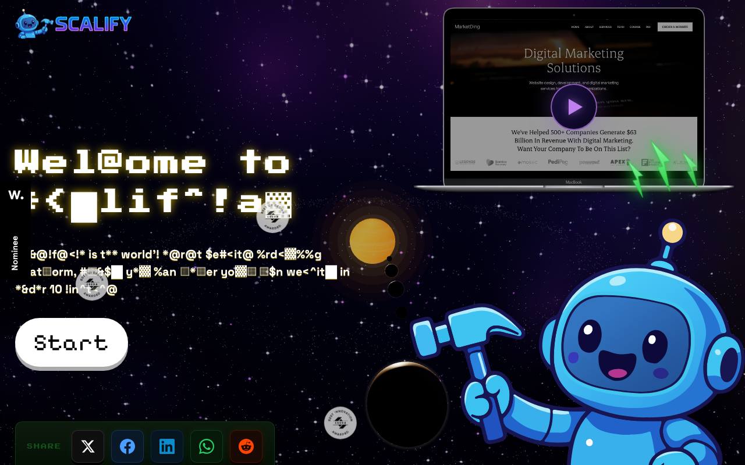The height and width of the screenshot is (465, 745).
Task: Click the Scalify logo in the header
Action: pyautogui.click(x=73, y=24)
